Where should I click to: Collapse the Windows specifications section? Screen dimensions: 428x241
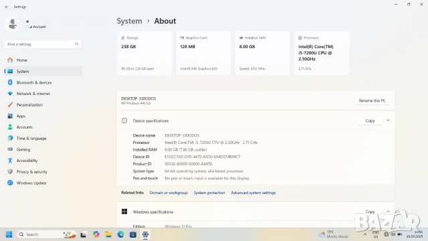[388, 212]
